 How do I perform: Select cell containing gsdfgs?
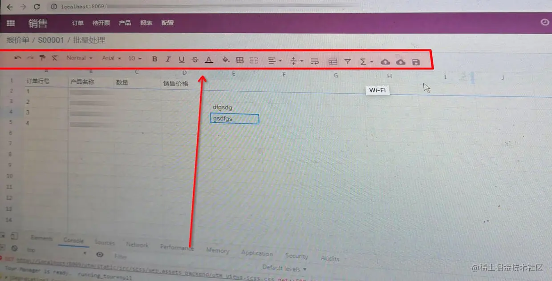click(x=235, y=119)
